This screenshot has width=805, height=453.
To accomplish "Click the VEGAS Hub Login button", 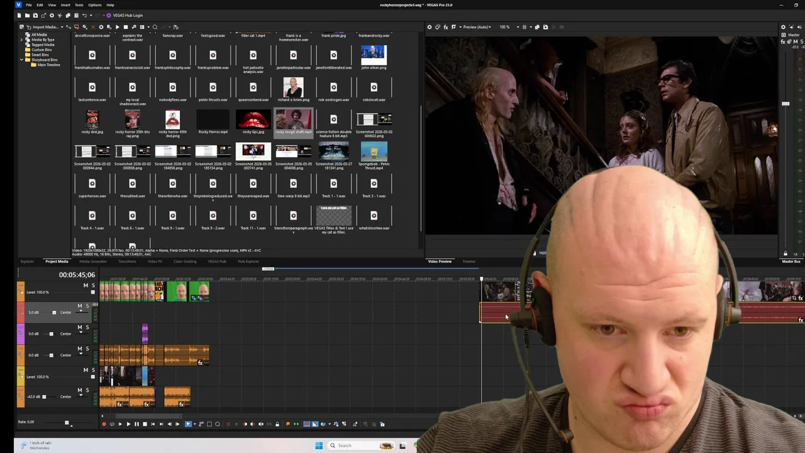I will click(x=125, y=15).
